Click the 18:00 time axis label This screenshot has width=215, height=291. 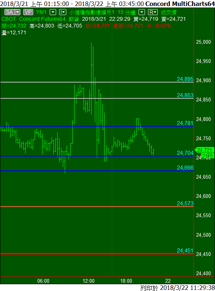tap(126, 281)
